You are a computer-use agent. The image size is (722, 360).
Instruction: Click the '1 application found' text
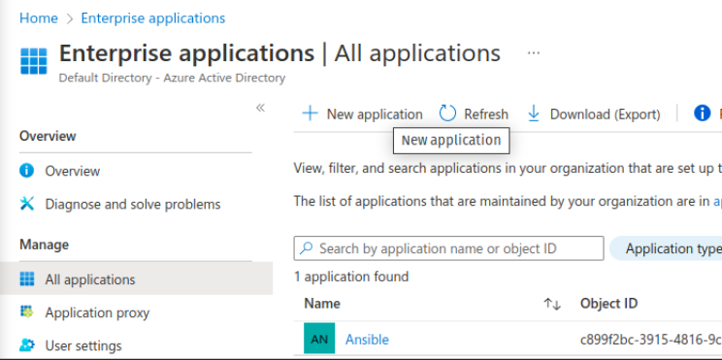click(x=351, y=277)
